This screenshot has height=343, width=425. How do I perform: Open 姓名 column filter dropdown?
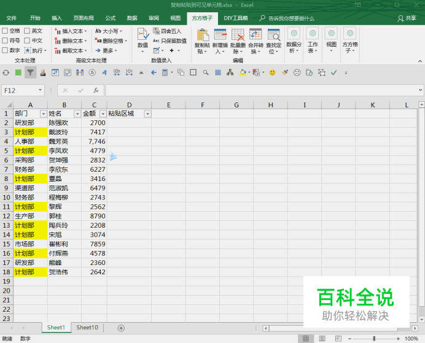[77, 114]
